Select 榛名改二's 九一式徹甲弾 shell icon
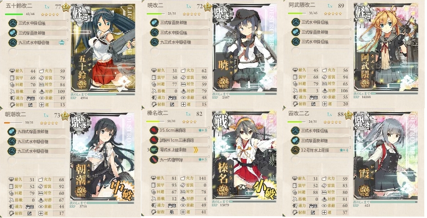This screenshot has height=218, width=427. [x=154, y=159]
